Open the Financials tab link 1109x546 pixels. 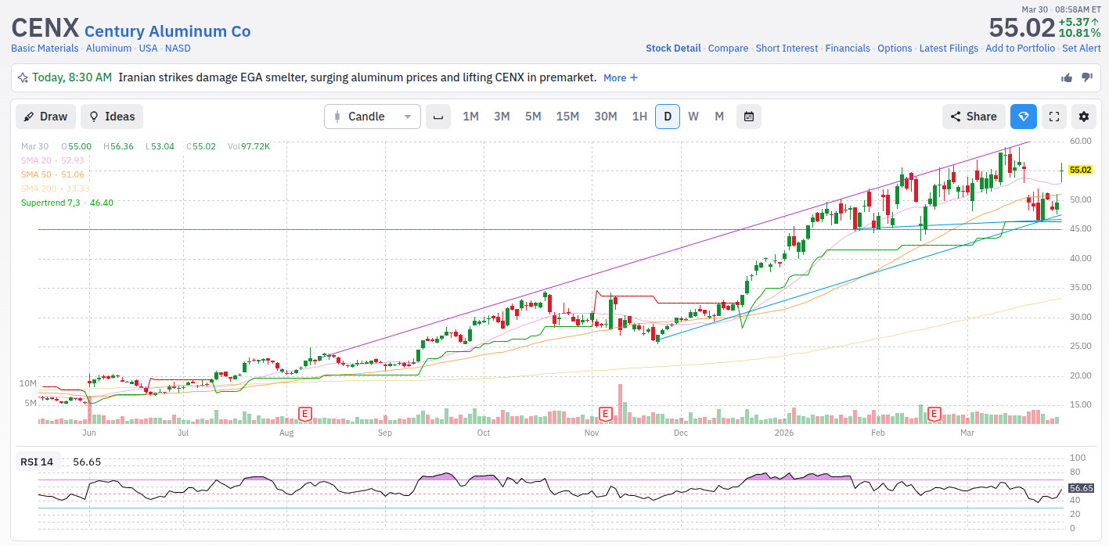pyautogui.click(x=847, y=48)
